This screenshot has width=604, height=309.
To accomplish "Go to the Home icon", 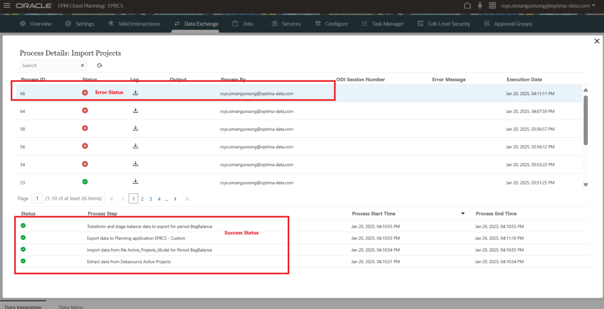I will coord(467,6).
